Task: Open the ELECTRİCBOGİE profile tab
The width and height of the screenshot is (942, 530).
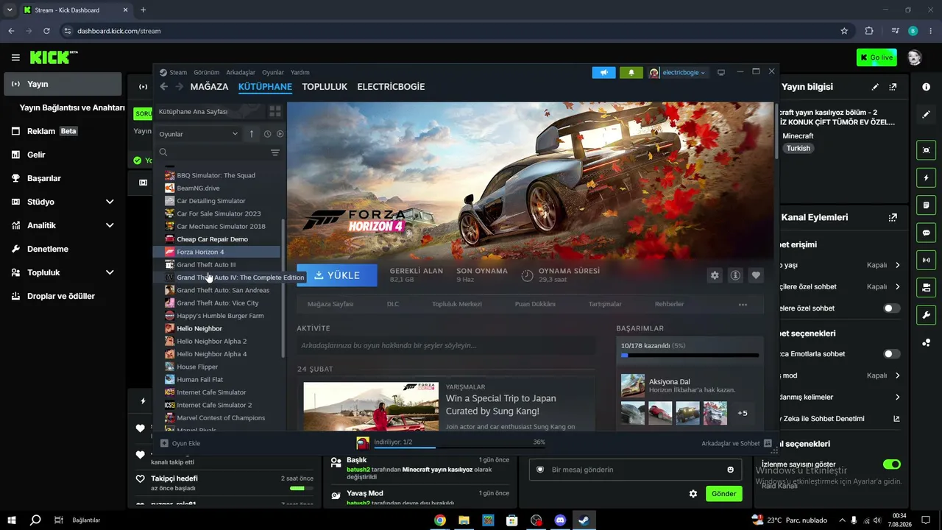Action: [391, 87]
